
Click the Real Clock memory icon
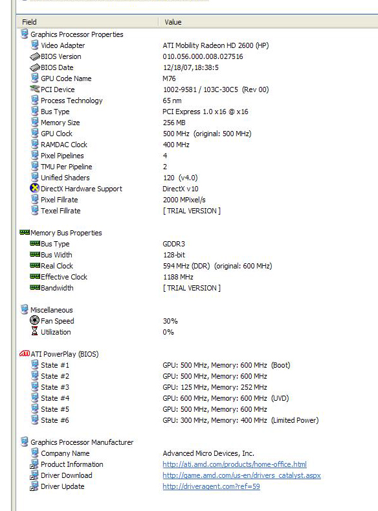35,265
